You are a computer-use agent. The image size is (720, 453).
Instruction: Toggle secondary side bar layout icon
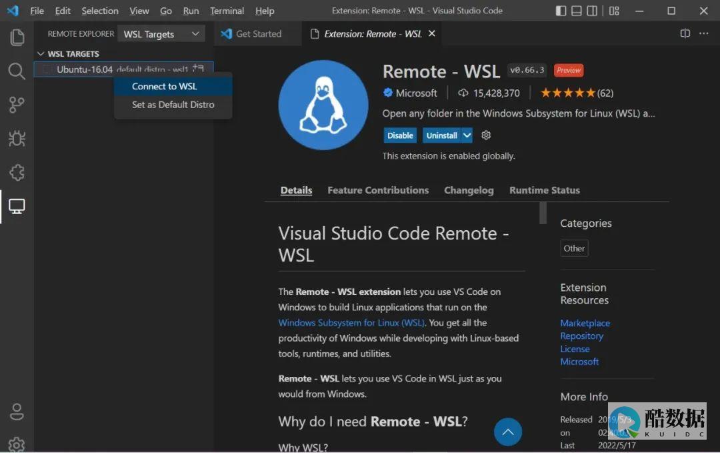[592, 11]
